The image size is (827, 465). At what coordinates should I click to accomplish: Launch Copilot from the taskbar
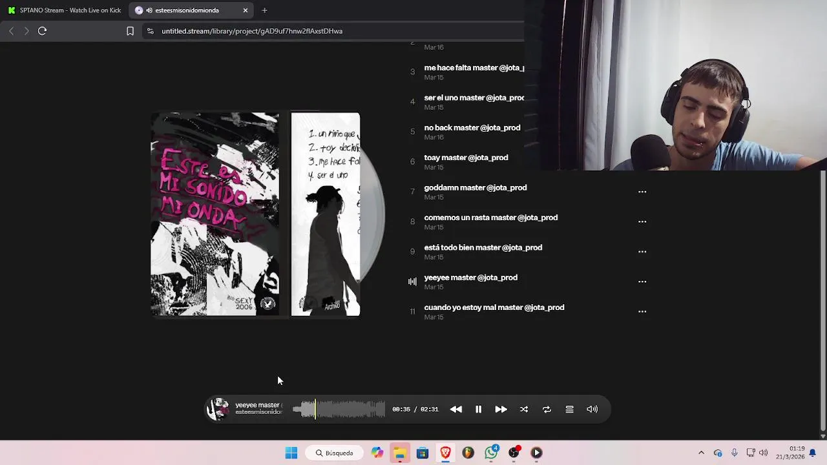(377, 453)
